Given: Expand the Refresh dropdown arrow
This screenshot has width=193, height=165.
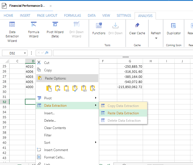Looking at the screenshot, I should pos(156,38).
